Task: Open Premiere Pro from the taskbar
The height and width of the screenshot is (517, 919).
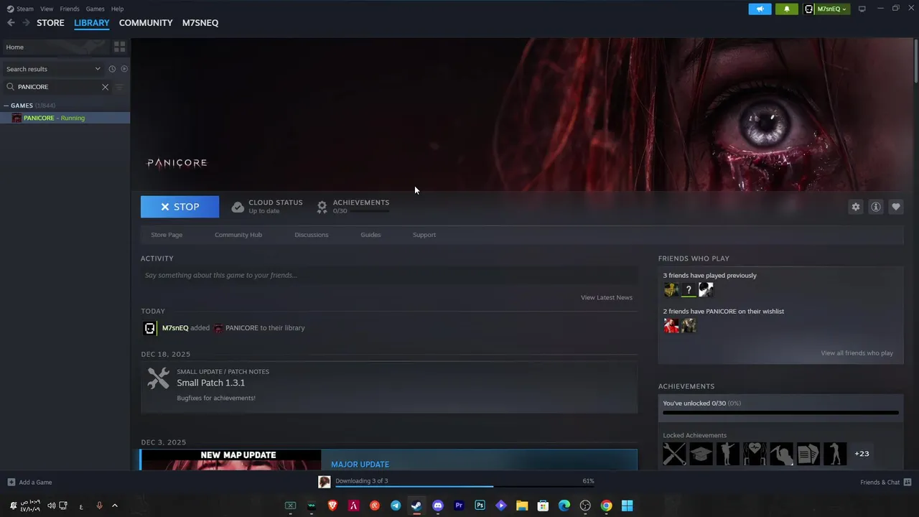Action: 459,506
